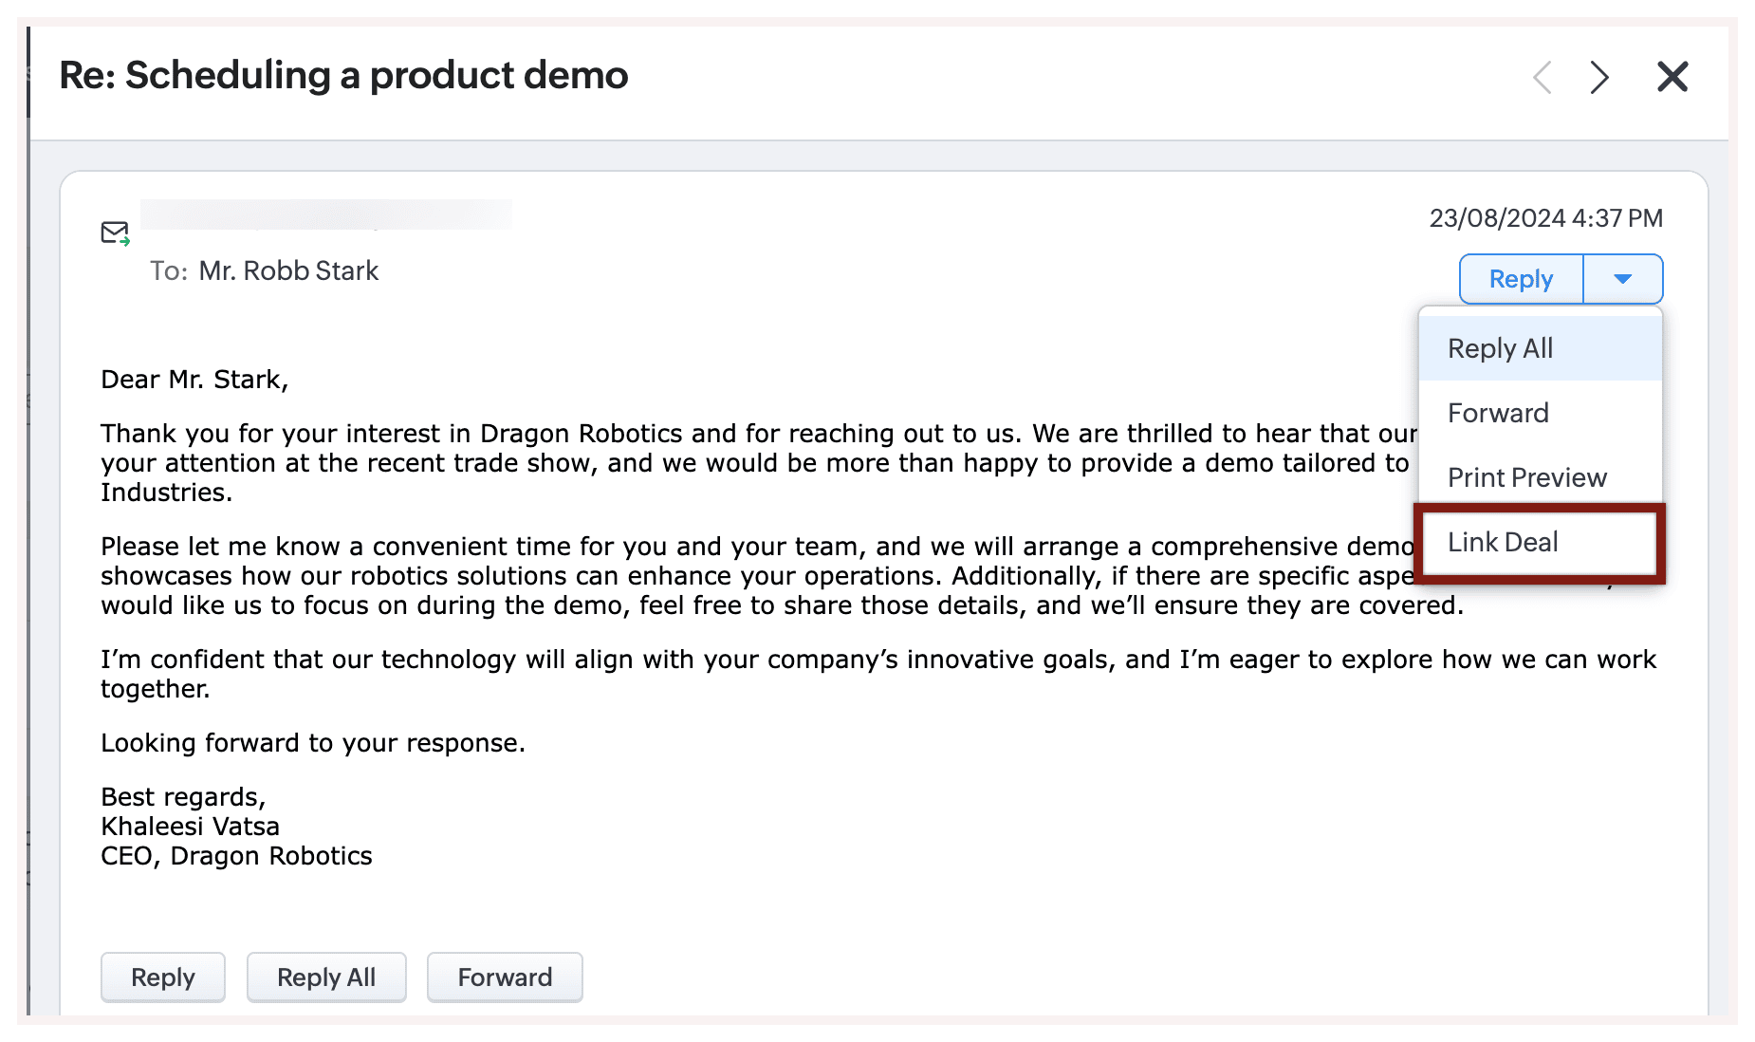Click the top Reply button
The height and width of the screenshot is (1042, 1755).
1521,279
